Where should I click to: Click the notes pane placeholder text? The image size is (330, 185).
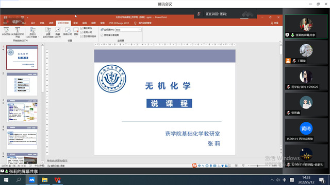(57, 161)
